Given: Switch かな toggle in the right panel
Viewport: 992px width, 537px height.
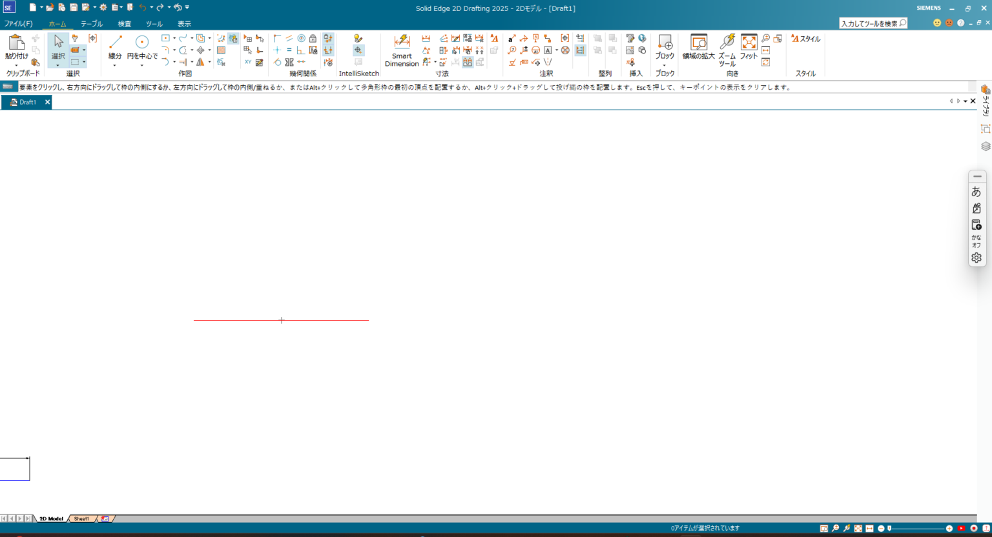Looking at the screenshot, I should (x=976, y=241).
